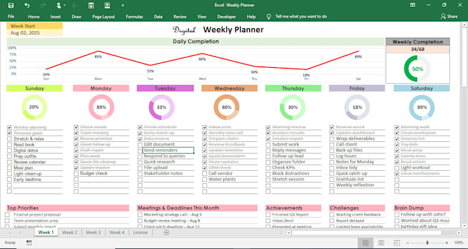This screenshot has width=468, height=249.
Task: Click the Sunday 20% donut chart
Action: (34, 107)
